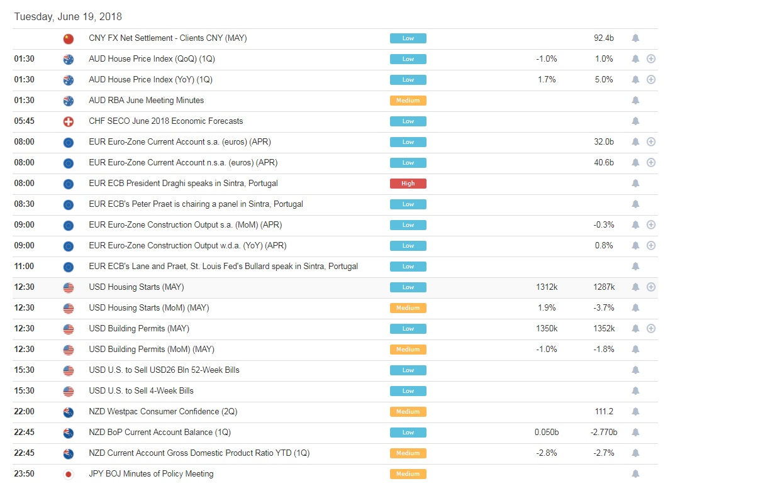758x491 pixels.
Task: Open USD U.S. to Sell 4-Week Bills event
Action: (x=141, y=391)
